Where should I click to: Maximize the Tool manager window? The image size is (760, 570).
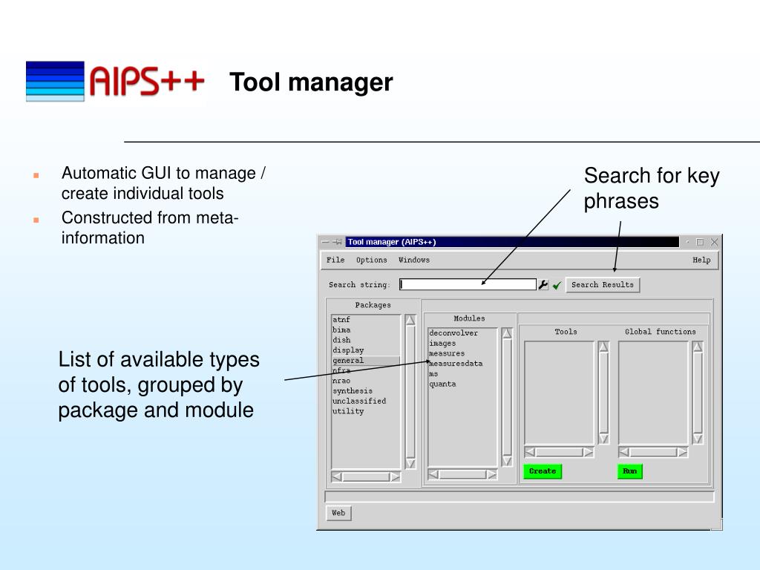point(700,242)
